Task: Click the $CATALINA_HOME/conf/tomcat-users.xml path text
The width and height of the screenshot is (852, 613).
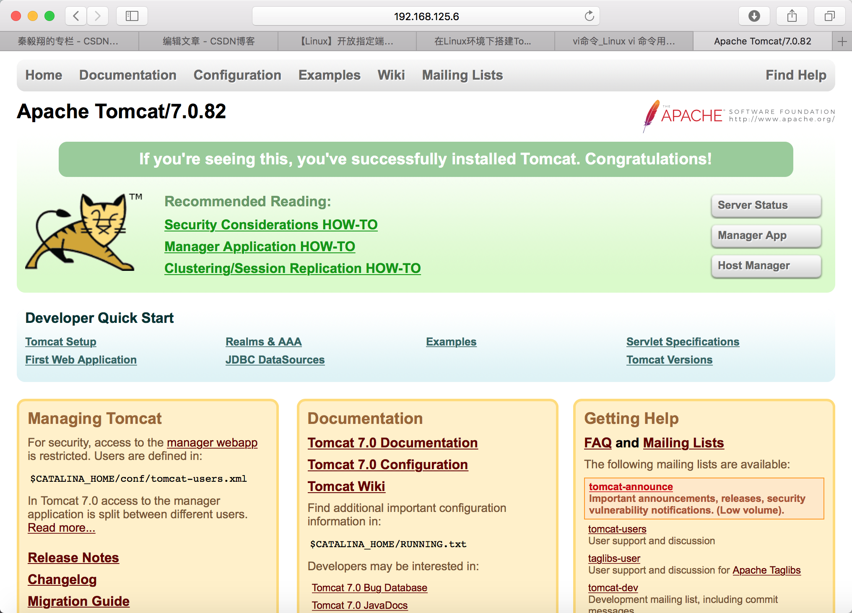Action: coord(138,479)
